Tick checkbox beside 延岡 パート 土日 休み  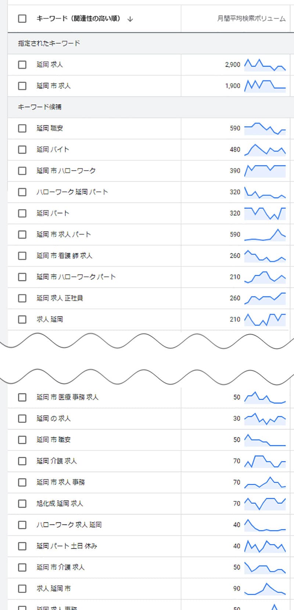click(22, 546)
